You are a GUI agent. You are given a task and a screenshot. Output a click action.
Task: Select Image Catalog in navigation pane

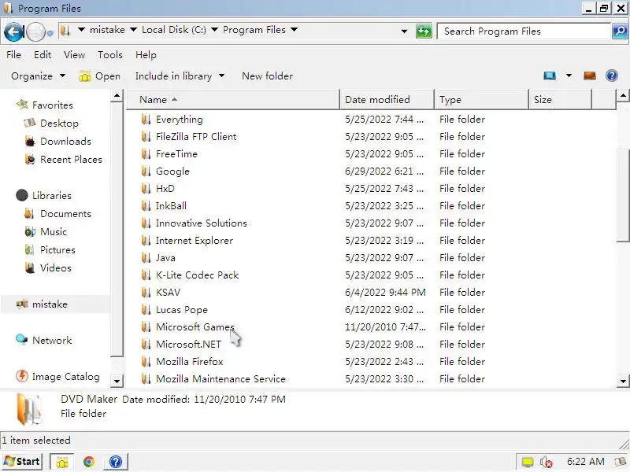65,377
